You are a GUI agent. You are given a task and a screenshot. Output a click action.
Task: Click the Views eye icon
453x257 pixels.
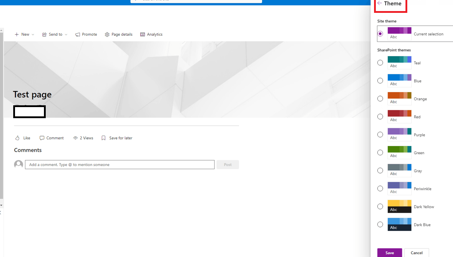75,138
